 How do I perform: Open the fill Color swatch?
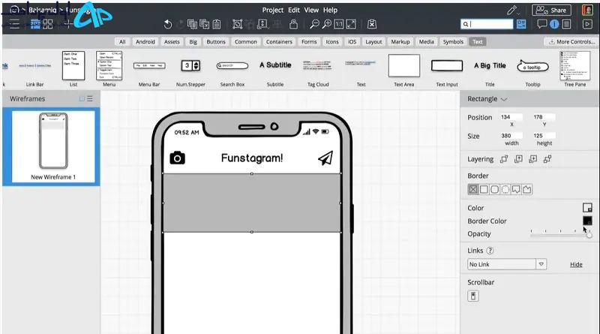point(587,208)
